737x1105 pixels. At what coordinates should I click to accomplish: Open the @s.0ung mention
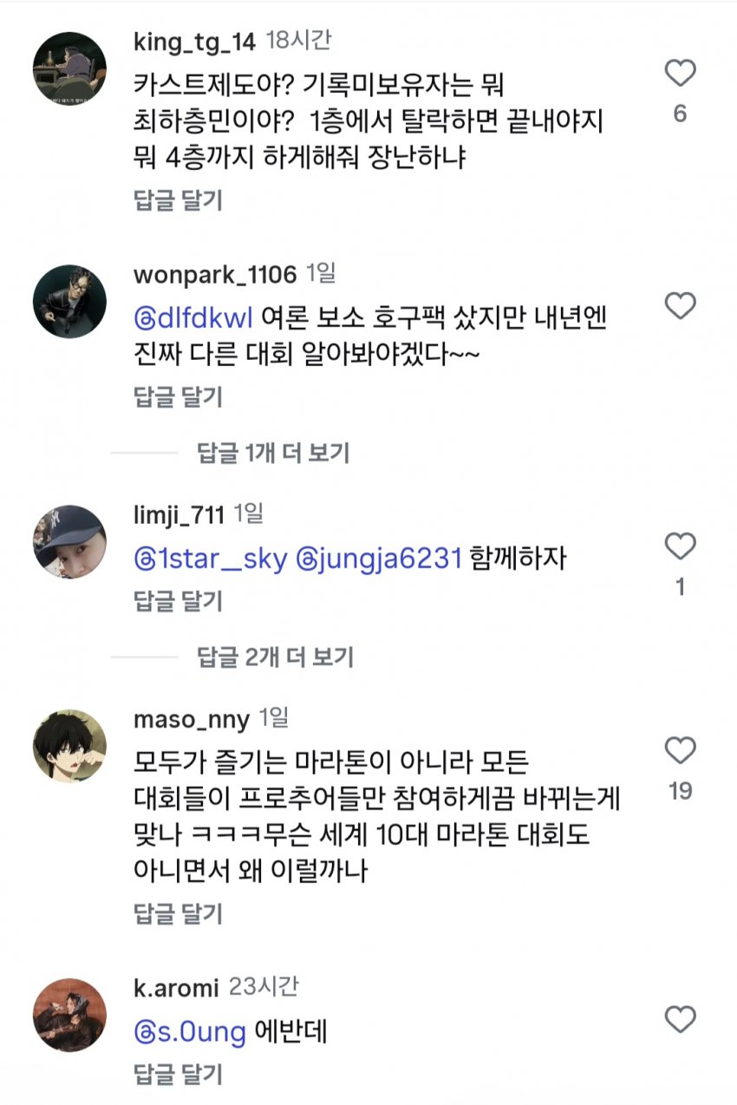click(191, 1032)
